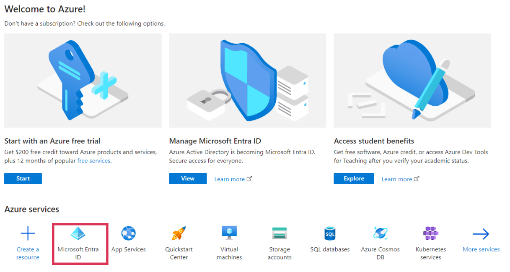Open the free services link
This screenshot has width=510, height=272.
tap(93, 160)
